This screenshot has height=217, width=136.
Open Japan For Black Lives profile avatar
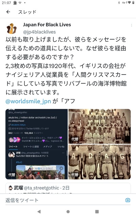click(12, 28)
